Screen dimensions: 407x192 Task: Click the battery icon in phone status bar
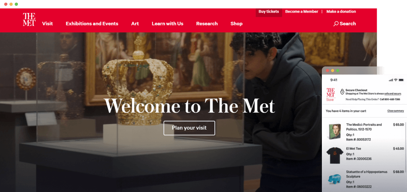401,80
